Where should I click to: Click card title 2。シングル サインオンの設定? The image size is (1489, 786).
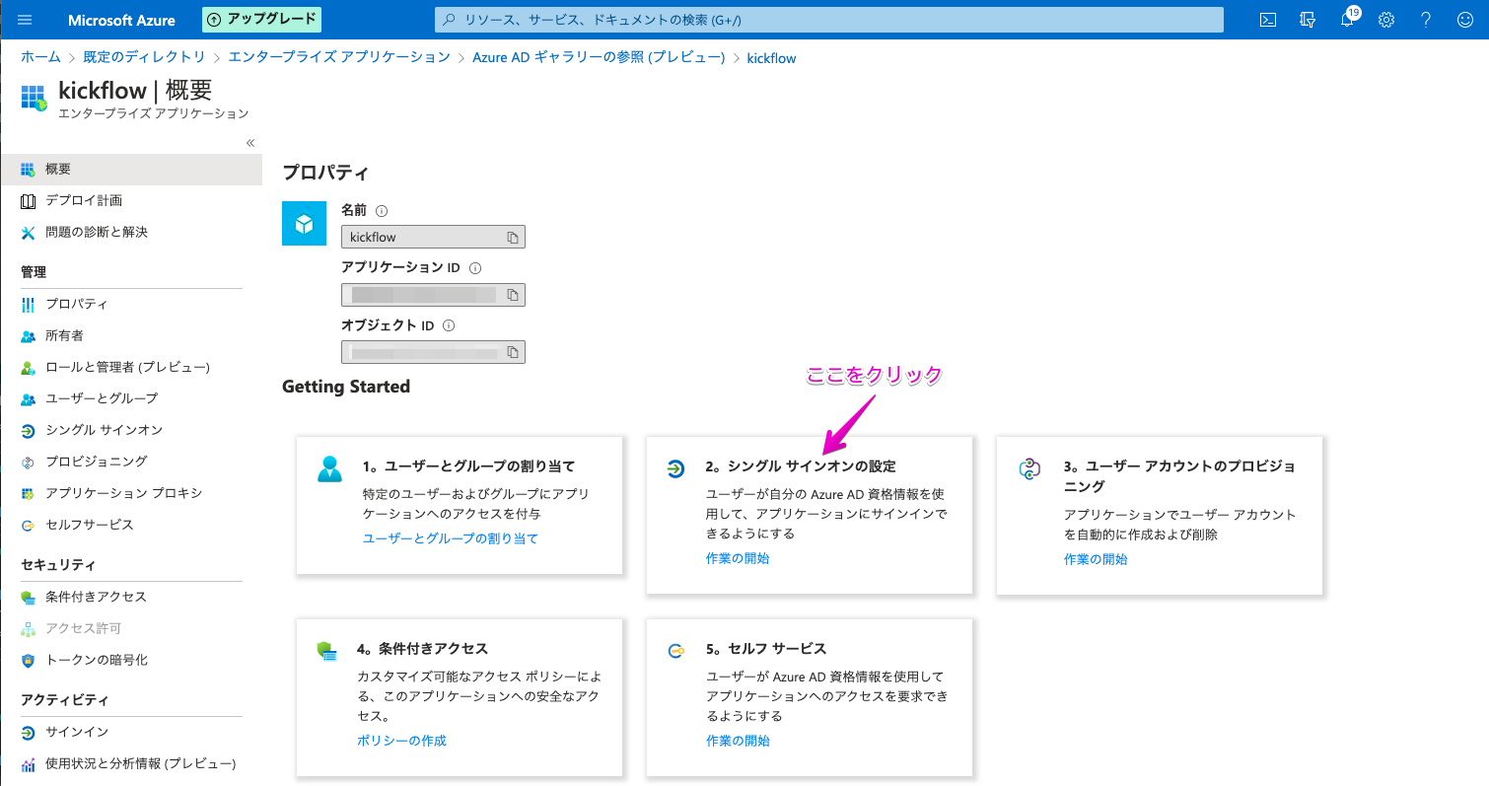click(x=801, y=466)
